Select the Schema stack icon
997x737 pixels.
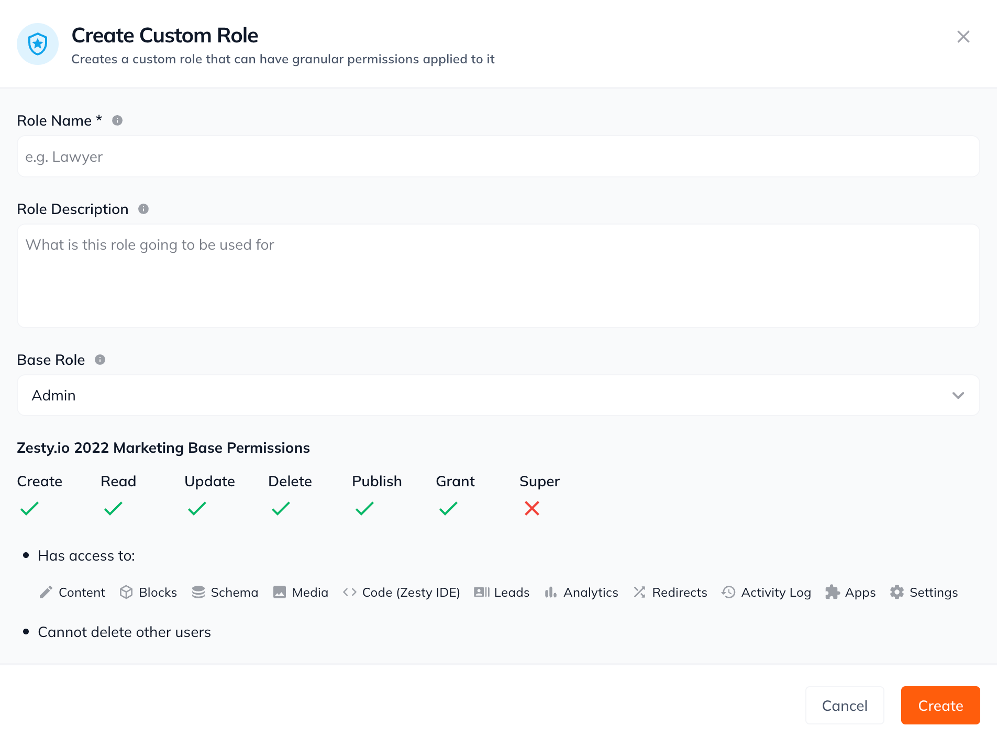coord(198,592)
